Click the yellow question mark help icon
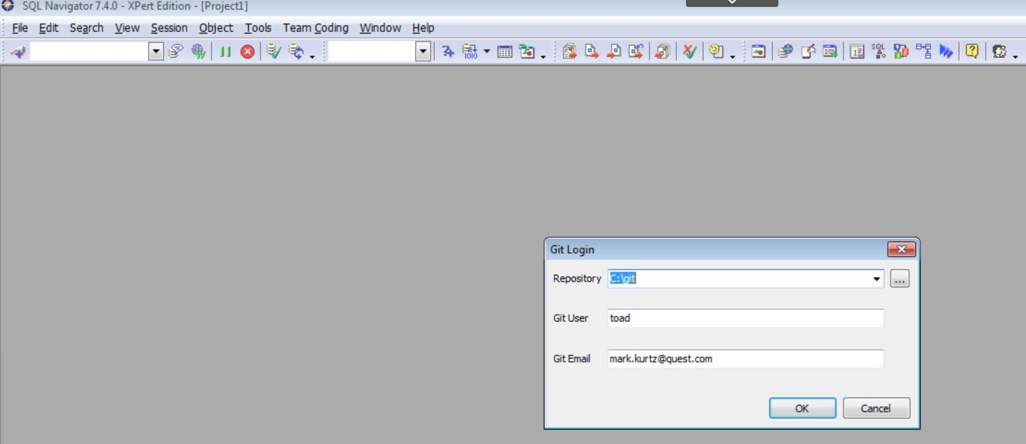The height and width of the screenshot is (444, 1026). pyautogui.click(x=972, y=51)
